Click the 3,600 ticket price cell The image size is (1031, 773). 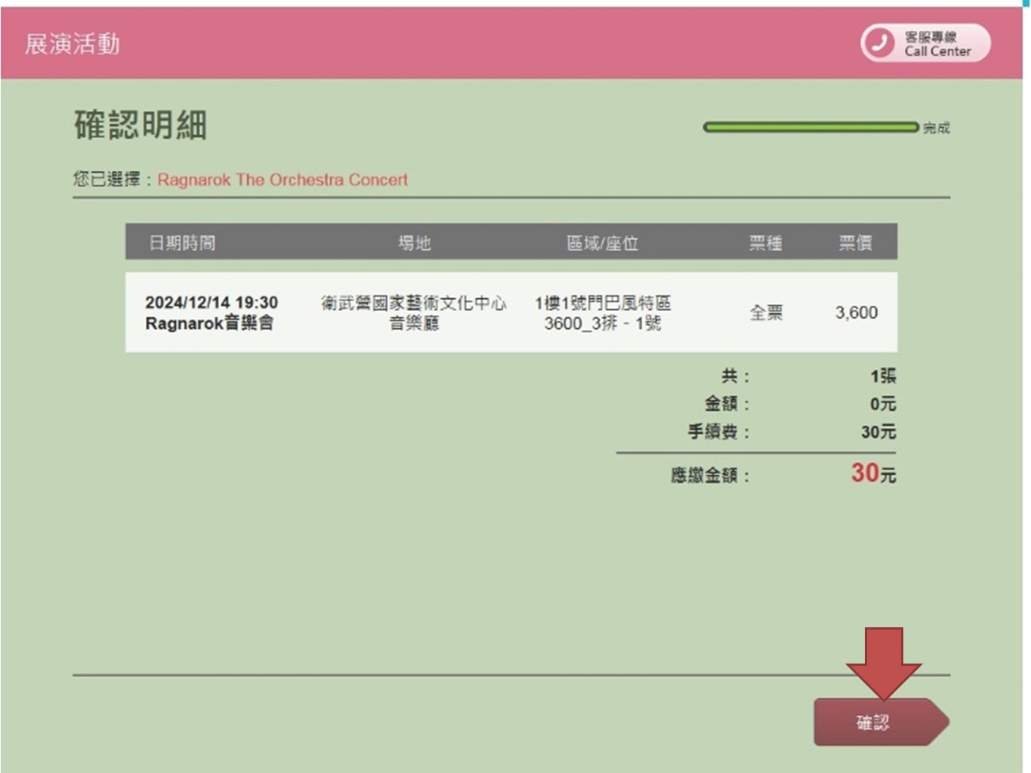click(x=857, y=313)
